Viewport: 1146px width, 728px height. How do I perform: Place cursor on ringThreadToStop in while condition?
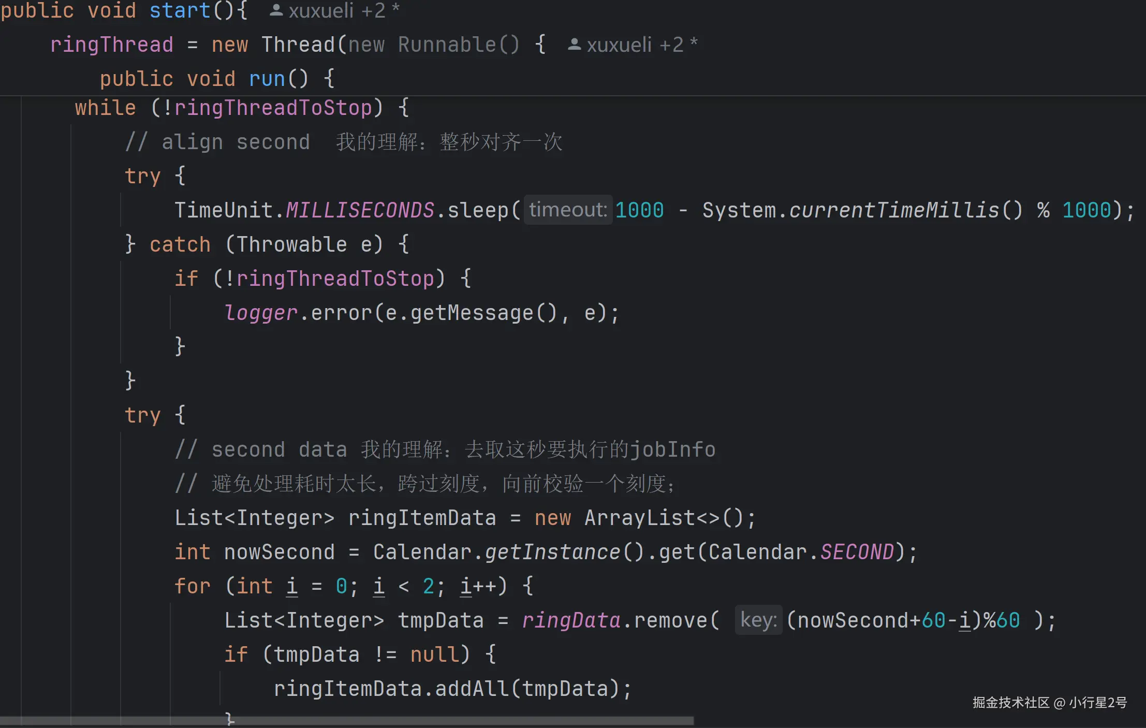click(273, 108)
